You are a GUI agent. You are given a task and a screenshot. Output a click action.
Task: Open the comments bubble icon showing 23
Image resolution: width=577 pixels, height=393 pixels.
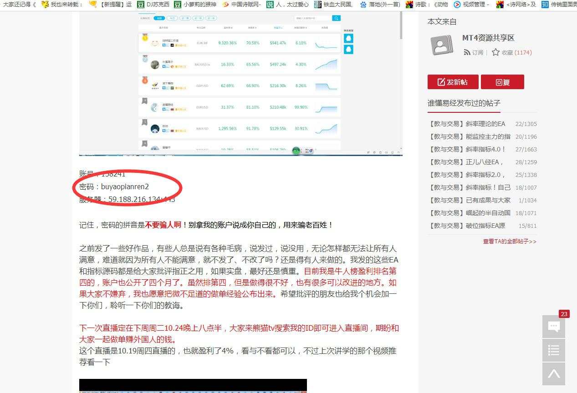(x=554, y=327)
